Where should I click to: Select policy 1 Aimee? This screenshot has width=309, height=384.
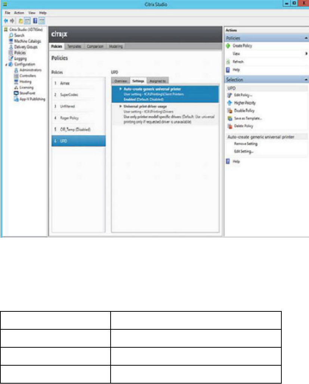pyautogui.click(x=78, y=83)
